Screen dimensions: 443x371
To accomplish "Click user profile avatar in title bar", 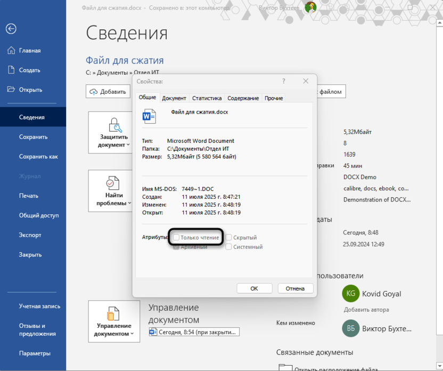I will [x=310, y=7].
